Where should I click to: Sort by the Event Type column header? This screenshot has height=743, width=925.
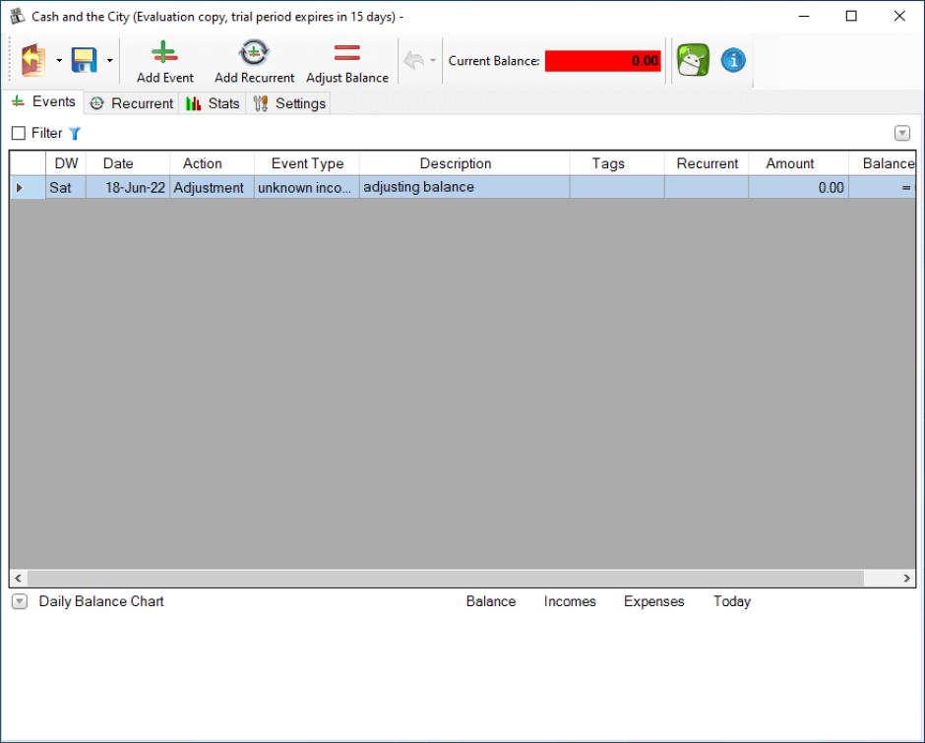[x=307, y=163]
